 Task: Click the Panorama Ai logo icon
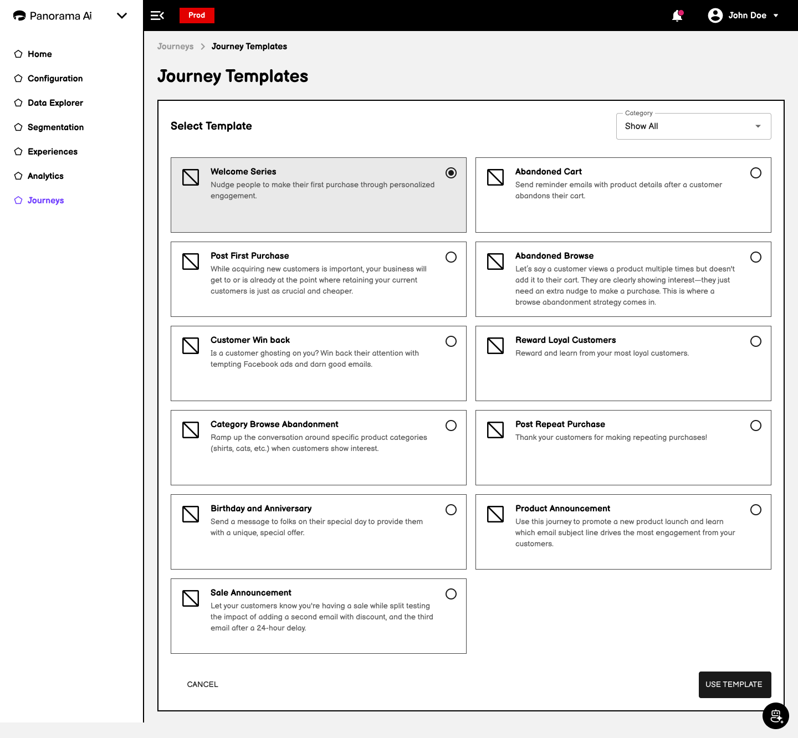[x=19, y=16]
